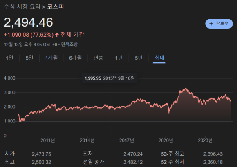Open the 주식 시장 요약 breadcrumb link
The width and height of the screenshot is (237, 167).
tap(22, 7)
